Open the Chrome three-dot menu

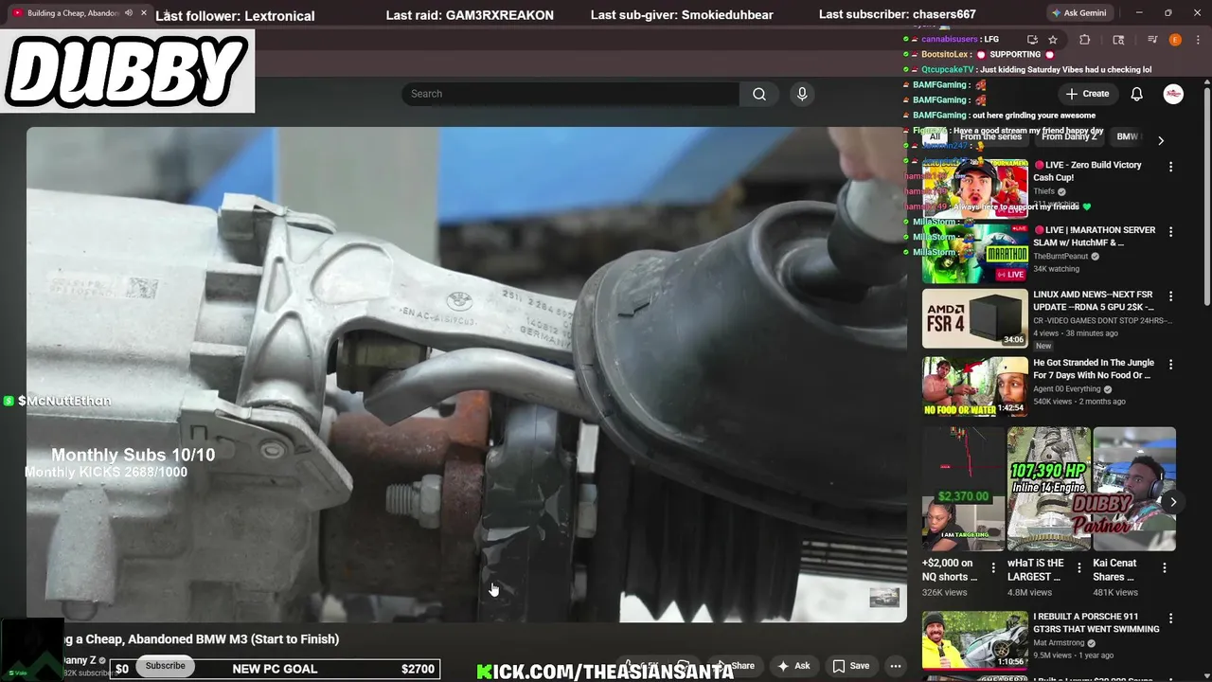(1197, 40)
